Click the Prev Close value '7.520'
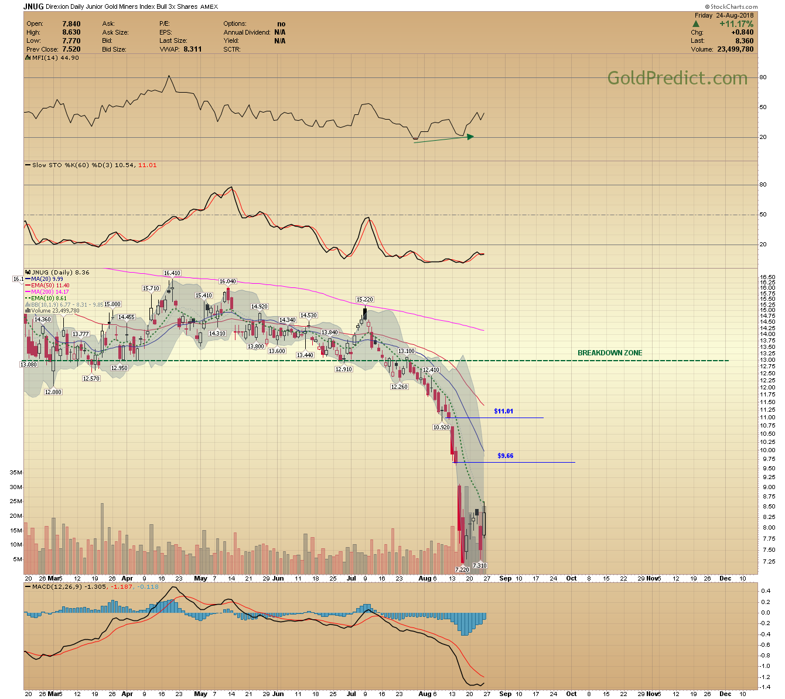 click(x=71, y=49)
